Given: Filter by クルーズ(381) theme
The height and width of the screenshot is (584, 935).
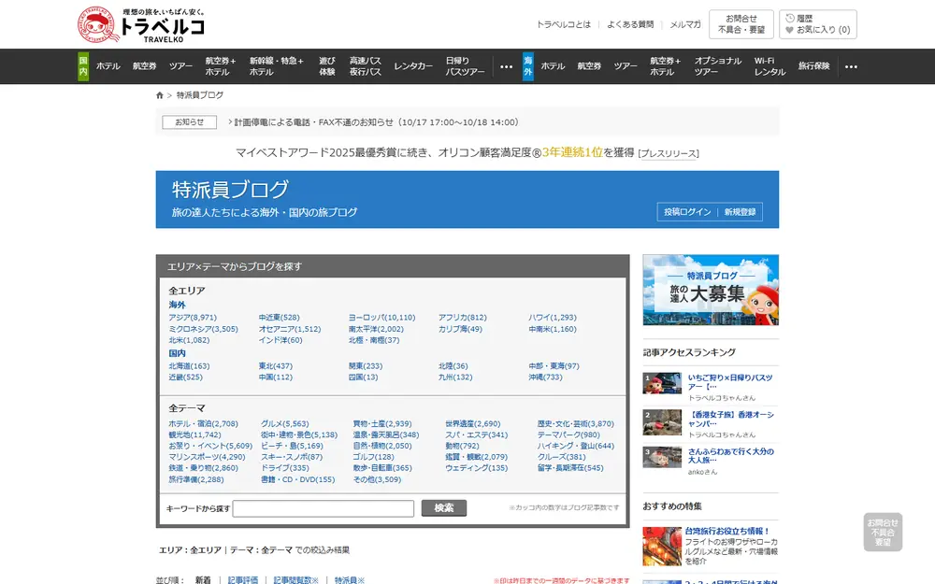Looking at the screenshot, I should pyautogui.click(x=561, y=457).
